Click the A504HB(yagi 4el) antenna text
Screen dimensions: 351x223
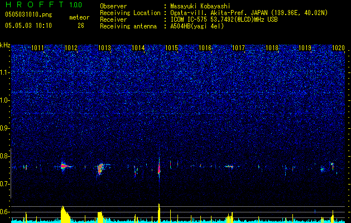click(197, 26)
